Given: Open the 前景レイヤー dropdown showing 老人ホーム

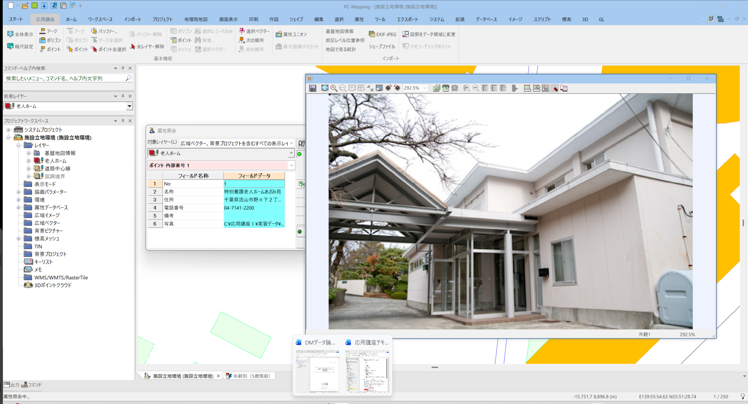Looking at the screenshot, I should coord(129,106).
